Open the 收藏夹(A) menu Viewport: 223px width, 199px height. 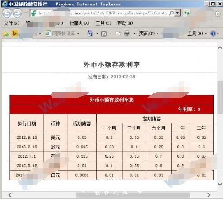(x=79, y=23)
